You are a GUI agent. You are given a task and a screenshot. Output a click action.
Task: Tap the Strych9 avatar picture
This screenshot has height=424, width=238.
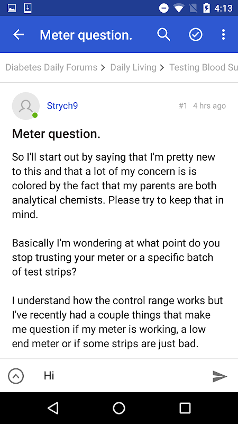click(x=26, y=105)
